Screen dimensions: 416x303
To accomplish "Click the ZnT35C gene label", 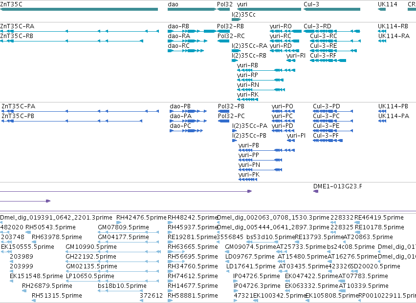I will [11, 4].
